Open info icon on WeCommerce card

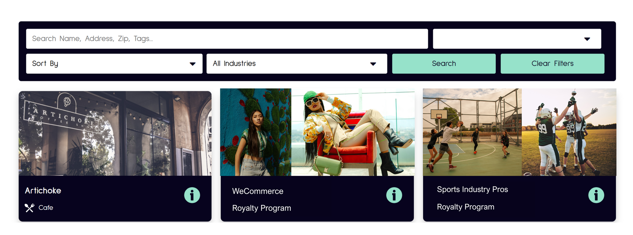point(394,195)
